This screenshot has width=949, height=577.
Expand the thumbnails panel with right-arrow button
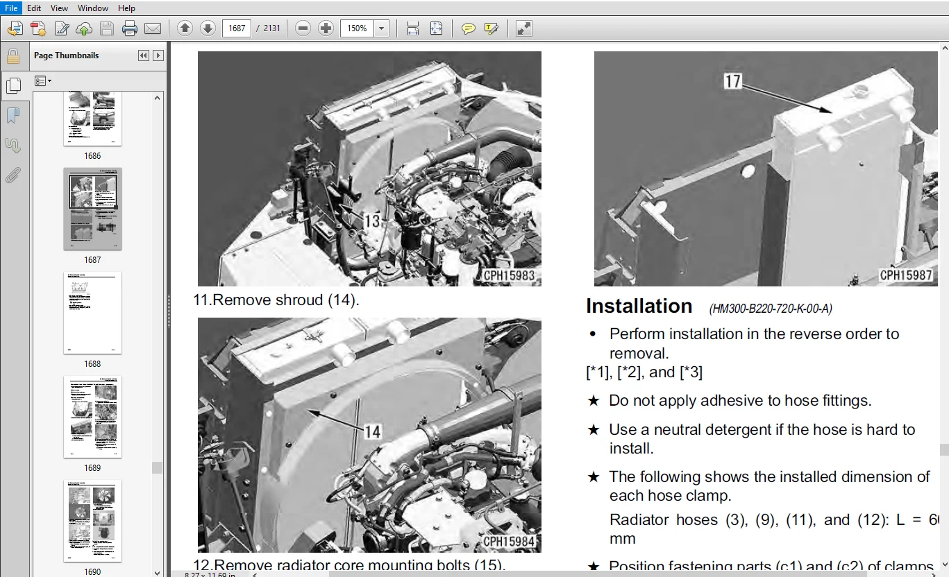pyautogui.click(x=158, y=55)
